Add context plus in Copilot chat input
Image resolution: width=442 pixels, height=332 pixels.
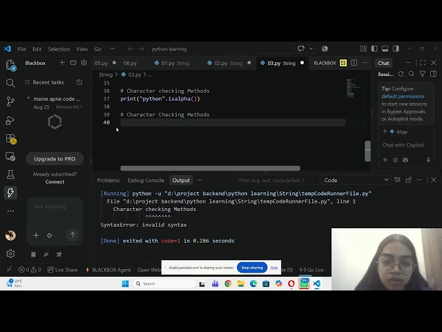pyautogui.click(x=385, y=160)
